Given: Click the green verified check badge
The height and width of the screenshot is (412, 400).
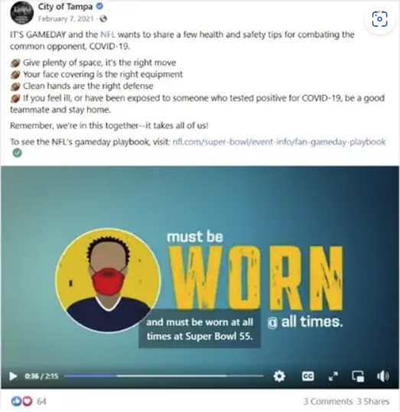Looking at the screenshot, I should click(x=18, y=153).
